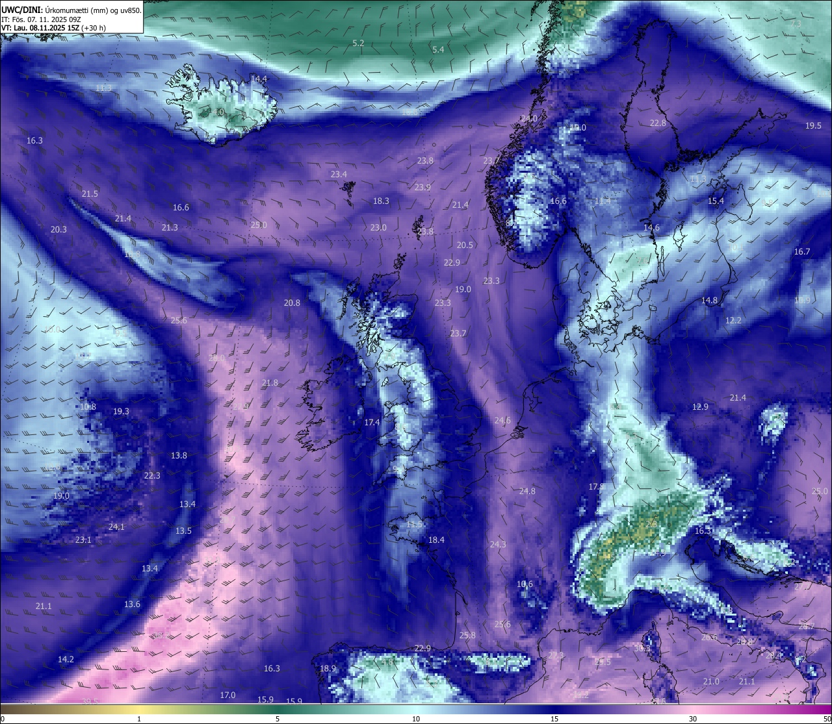
Task: Click the map value '24.3'
Action: 498,544
